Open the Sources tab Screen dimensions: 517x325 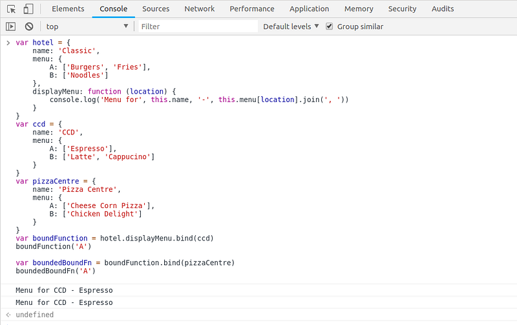coord(156,9)
